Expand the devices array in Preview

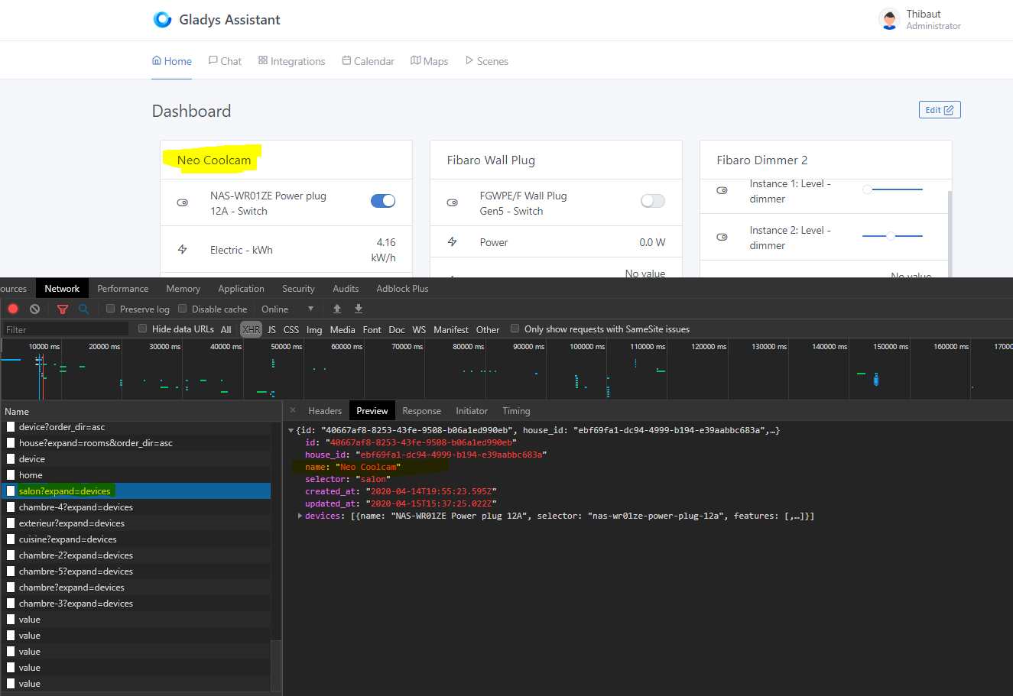[300, 516]
